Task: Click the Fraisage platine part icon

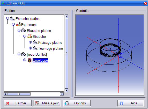Action: pyautogui.click(x=35, y=42)
